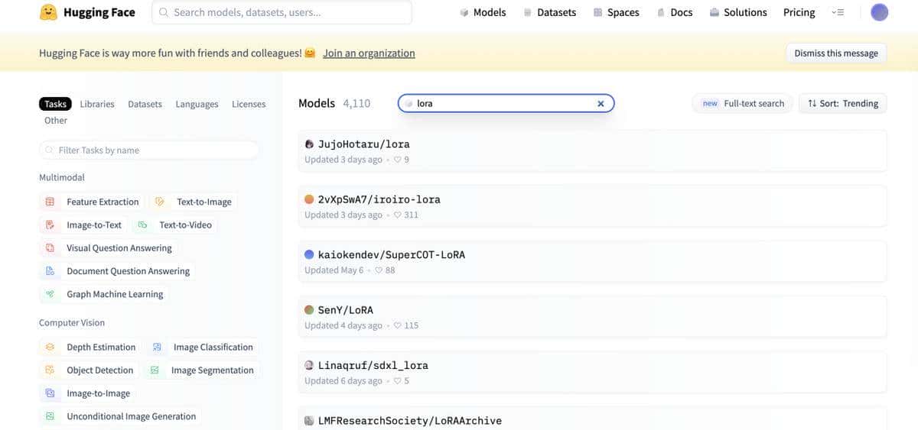Open the Sort: Trending dropdown
Image resolution: width=918 pixels, height=430 pixels.
tap(842, 104)
